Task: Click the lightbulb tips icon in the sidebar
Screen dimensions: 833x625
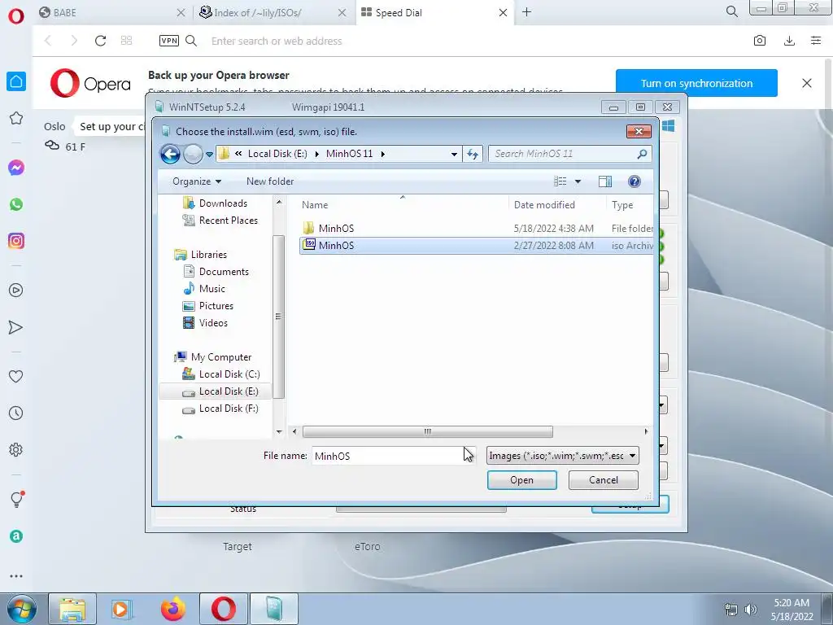Action: (x=16, y=499)
